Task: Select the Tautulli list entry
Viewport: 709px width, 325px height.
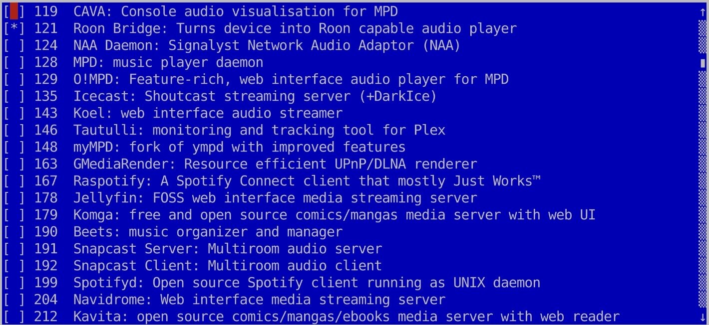Action: tap(259, 130)
